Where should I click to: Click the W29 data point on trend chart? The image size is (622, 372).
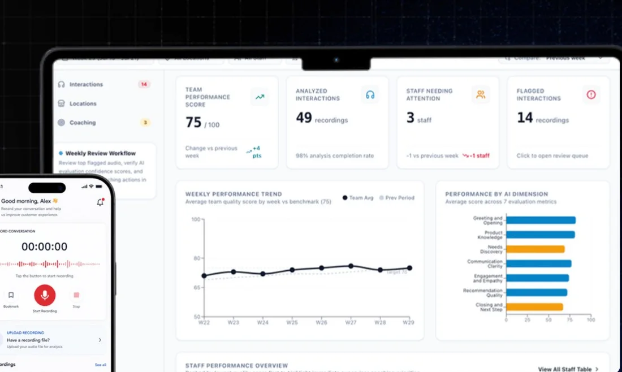point(410,268)
